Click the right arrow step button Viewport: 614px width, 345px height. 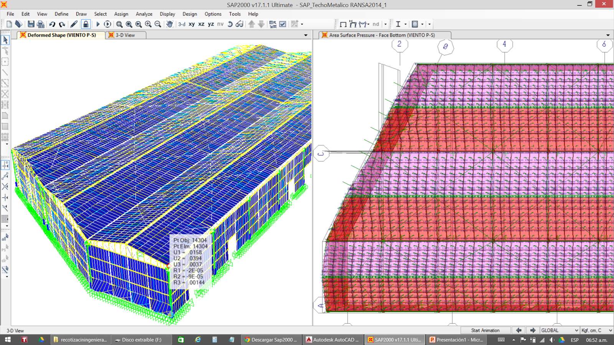[533, 330]
